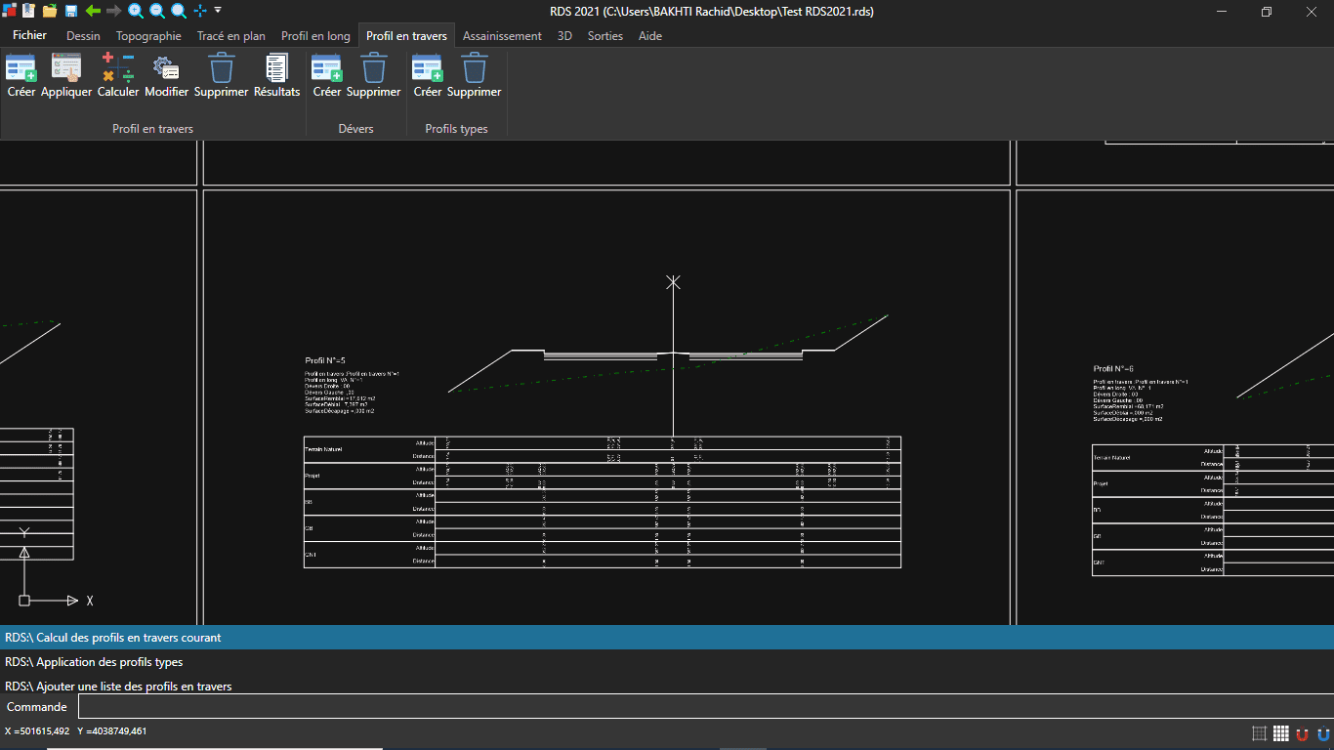Click Créer in the Dévers group
The height and width of the screenshot is (750, 1334).
(327, 76)
